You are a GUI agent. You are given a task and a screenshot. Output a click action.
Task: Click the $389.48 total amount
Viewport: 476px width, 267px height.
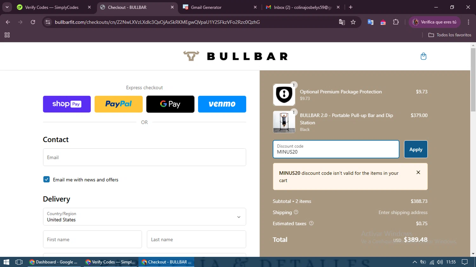tap(415, 239)
